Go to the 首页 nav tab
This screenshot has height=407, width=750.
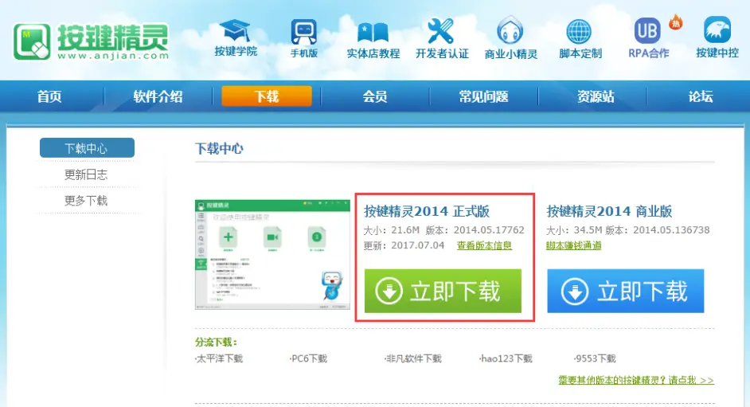coord(49,96)
